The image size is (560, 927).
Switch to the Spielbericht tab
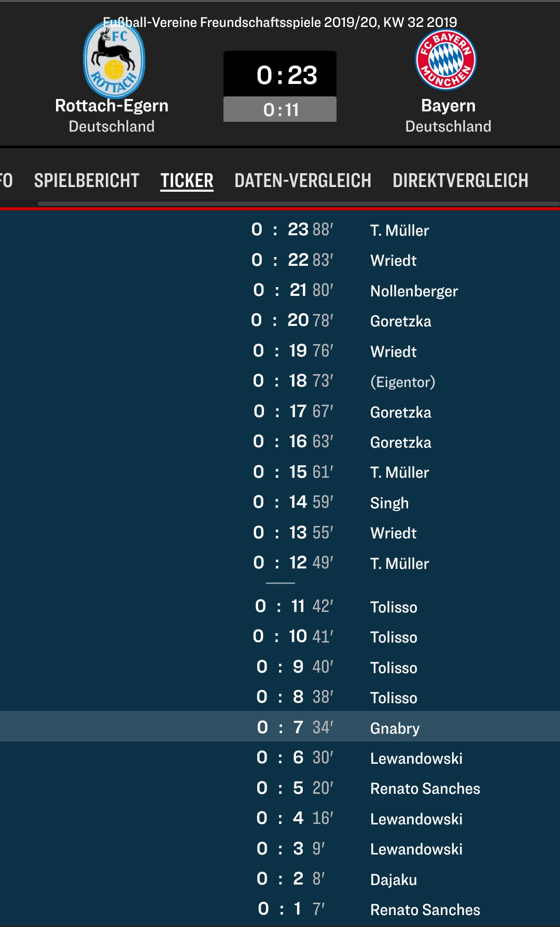coord(87,180)
